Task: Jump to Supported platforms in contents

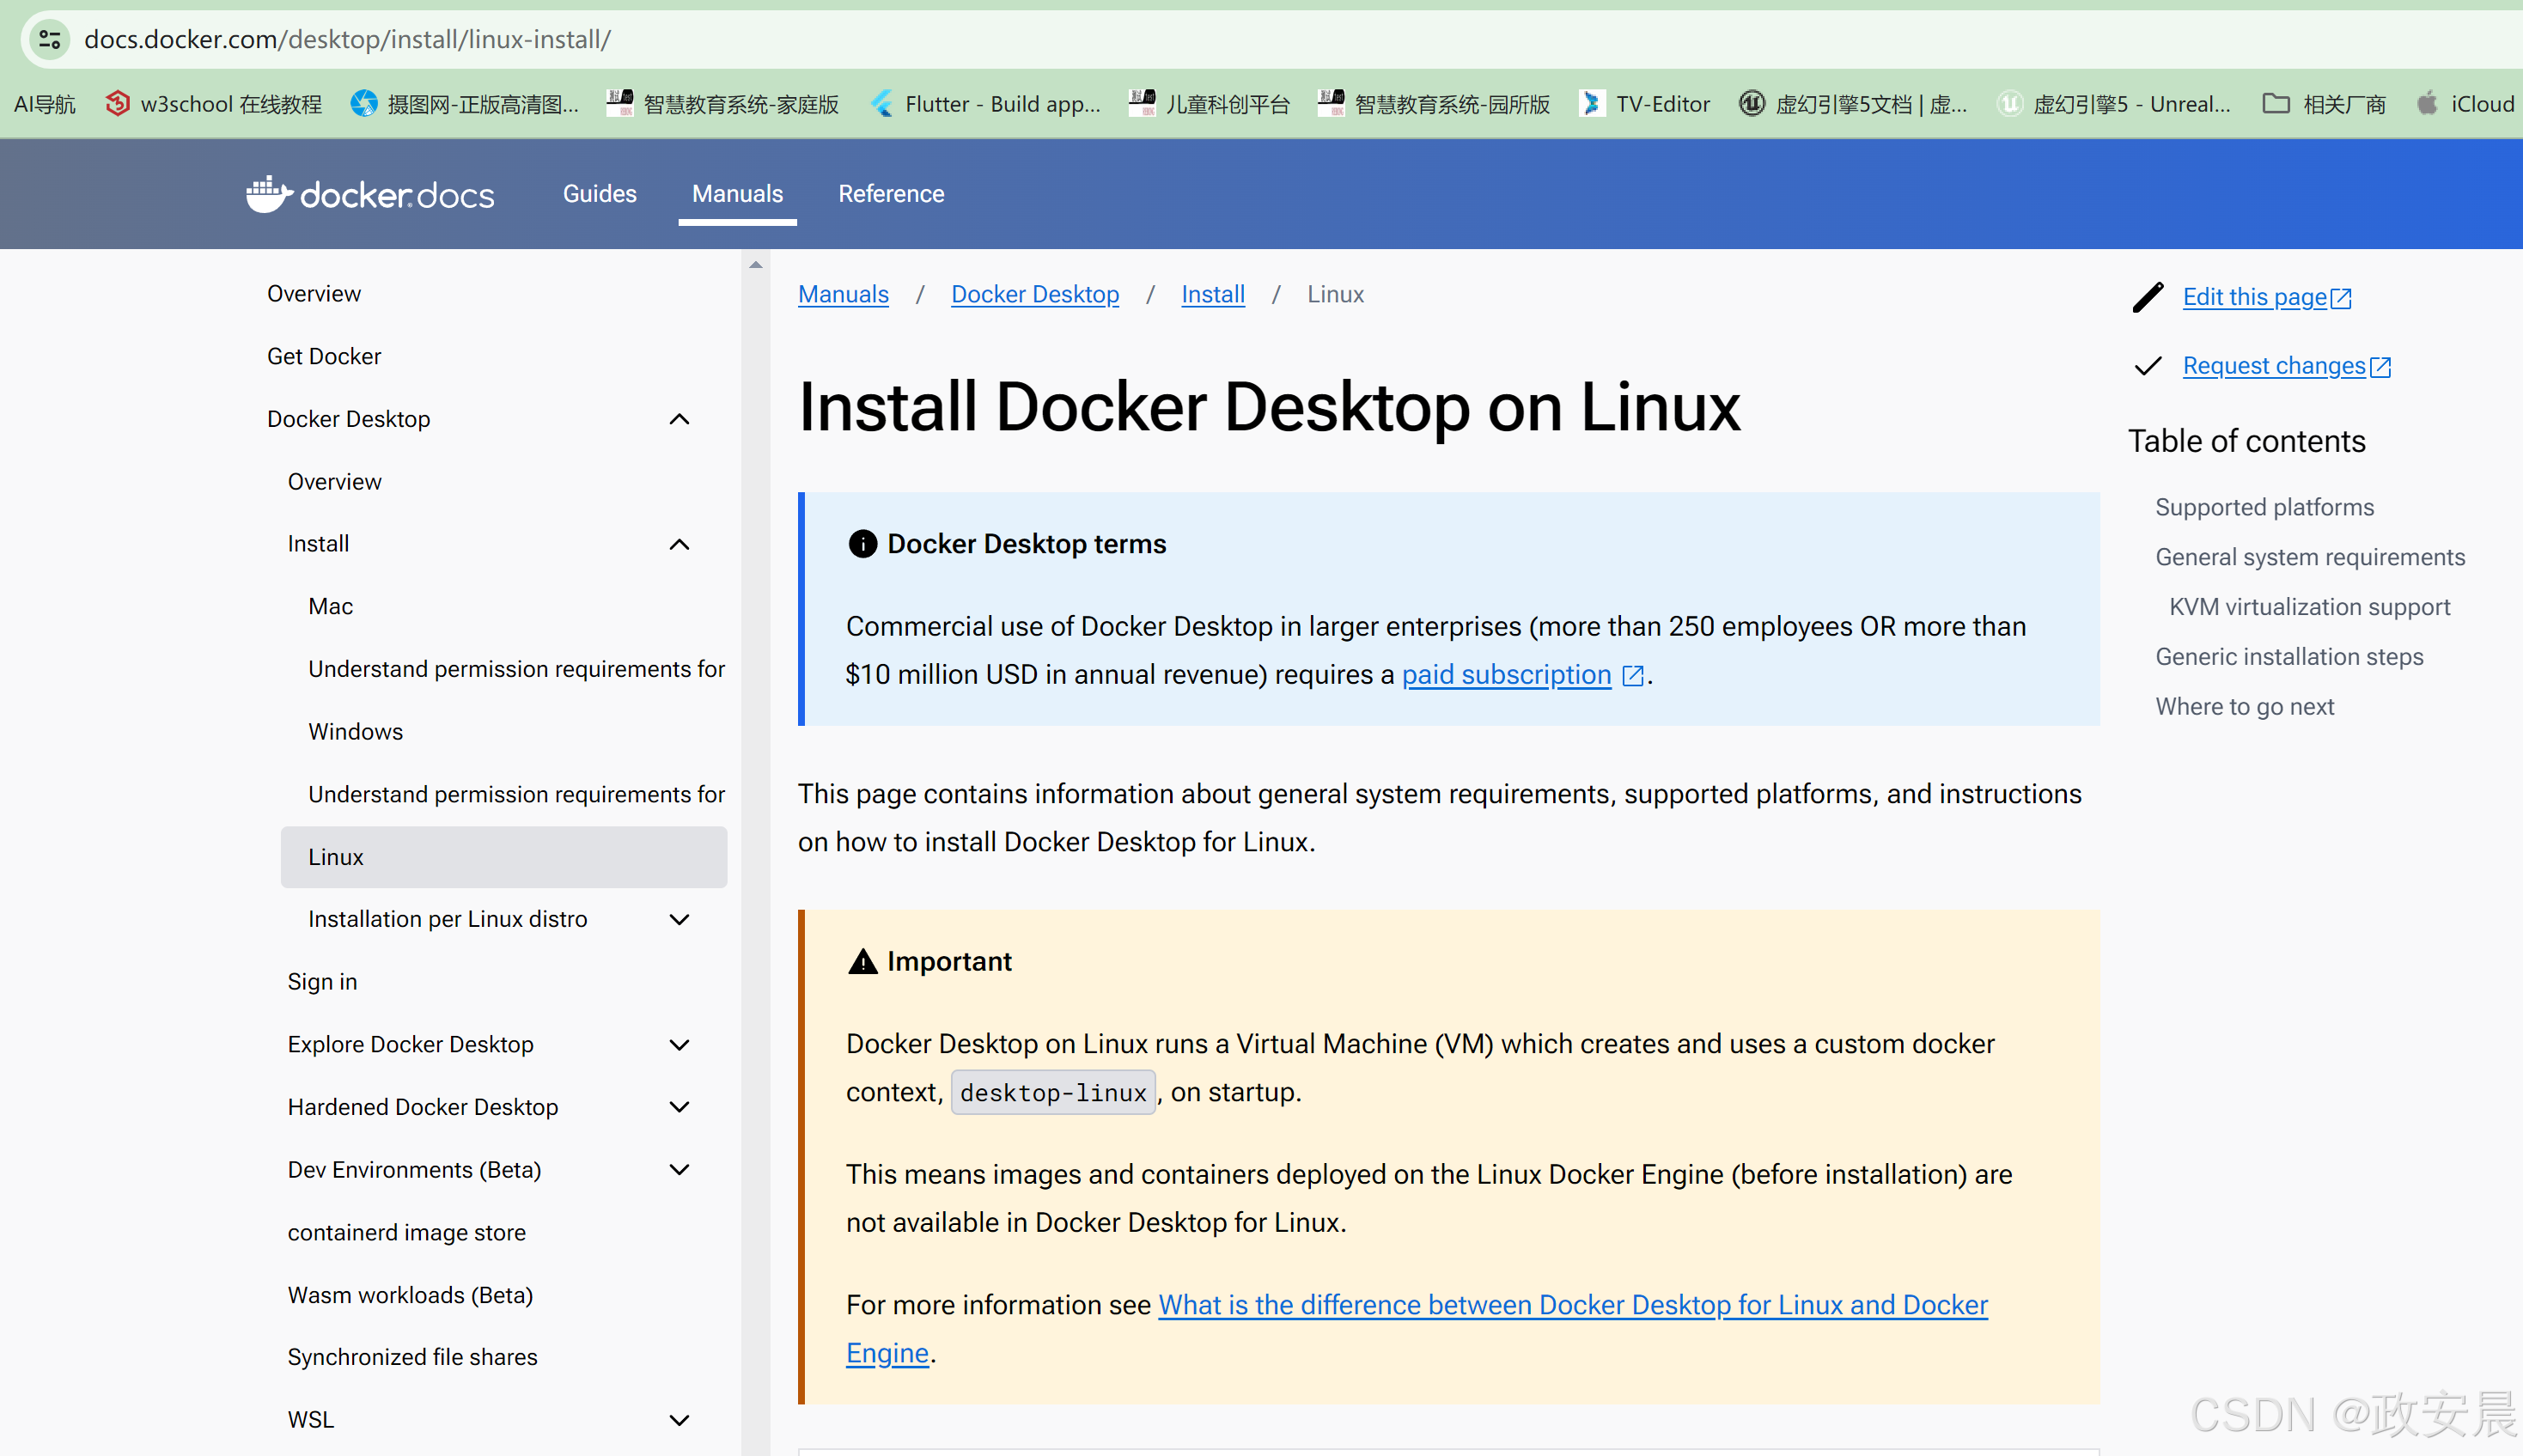Action: coord(2264,507)
